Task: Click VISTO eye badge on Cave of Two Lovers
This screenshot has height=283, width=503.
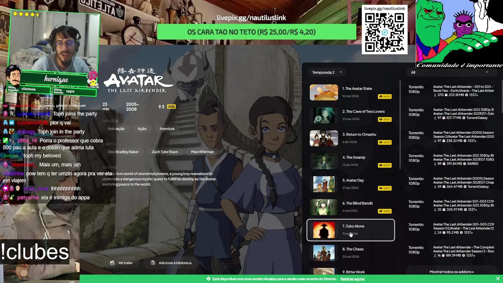Action: [385, 119]
